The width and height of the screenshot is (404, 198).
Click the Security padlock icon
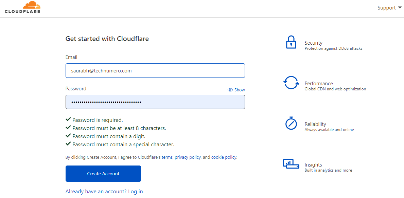[291, 42]
